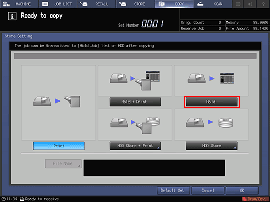Click the Reserve Job value
The height and width of the screenshot is (202, 270).
(x=220, y=28)
